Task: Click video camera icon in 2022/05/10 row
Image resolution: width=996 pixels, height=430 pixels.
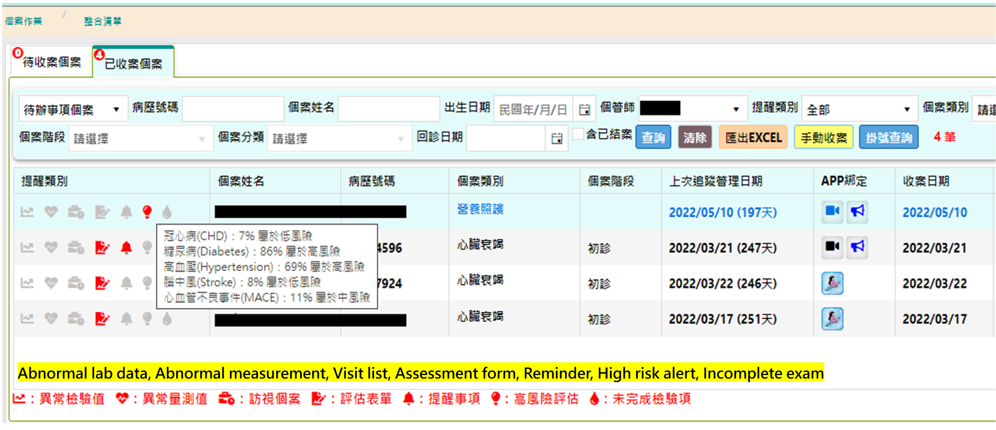Action: (833, 212)
